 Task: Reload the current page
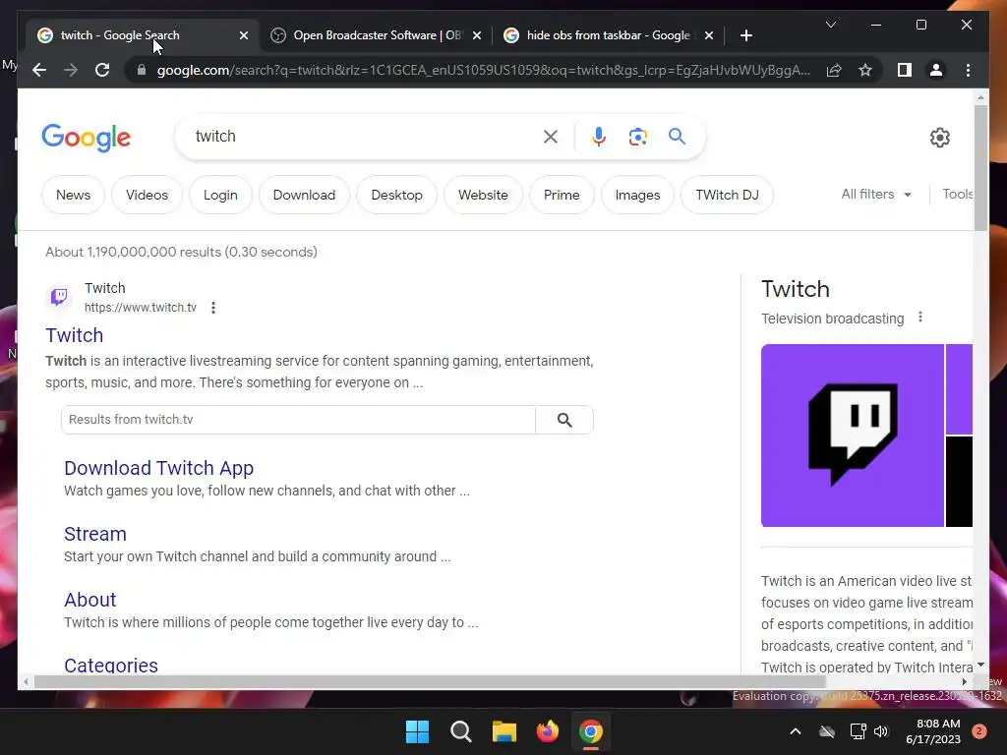(x=102, y=70)
